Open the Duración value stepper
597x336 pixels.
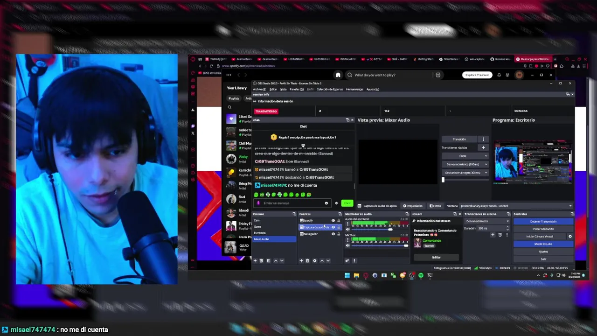tap(507, 228)
